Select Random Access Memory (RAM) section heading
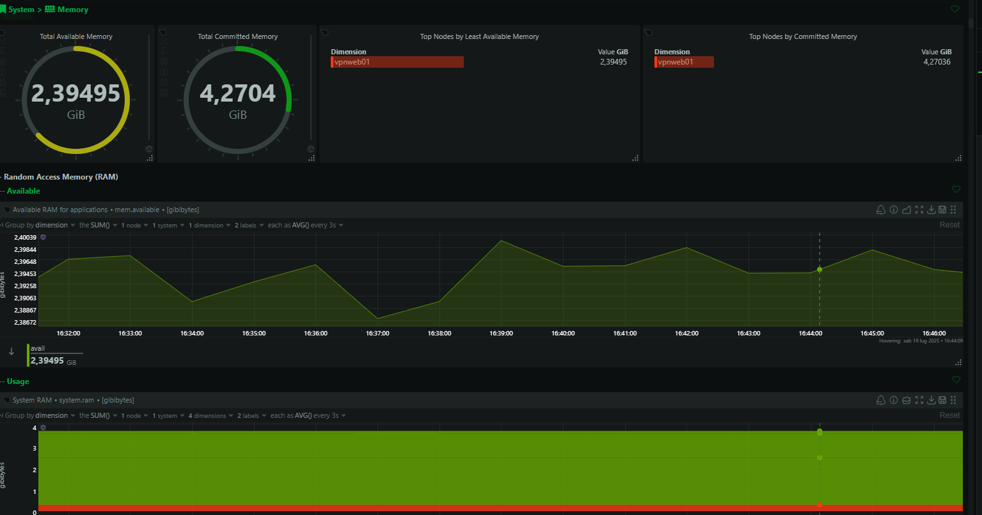The width and height of the screenshot is (982, 515). [x=61, y=177]
